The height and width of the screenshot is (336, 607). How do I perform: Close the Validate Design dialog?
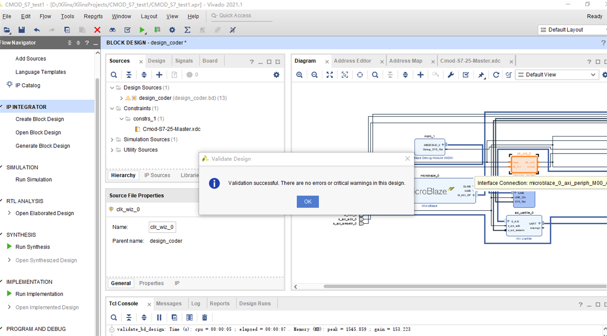(x=407, y=159)
